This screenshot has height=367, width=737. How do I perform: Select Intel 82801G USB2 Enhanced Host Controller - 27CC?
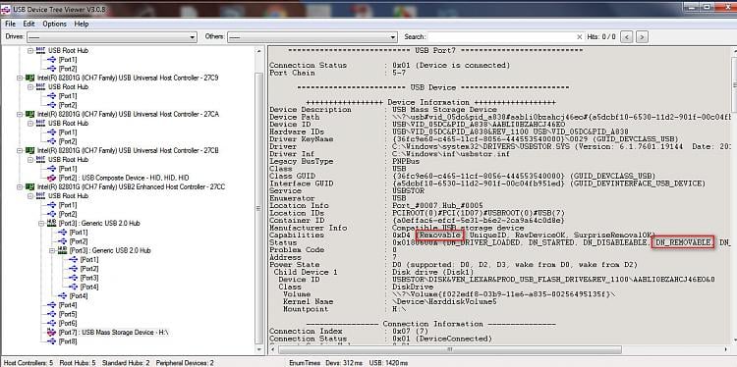[131, 186]
